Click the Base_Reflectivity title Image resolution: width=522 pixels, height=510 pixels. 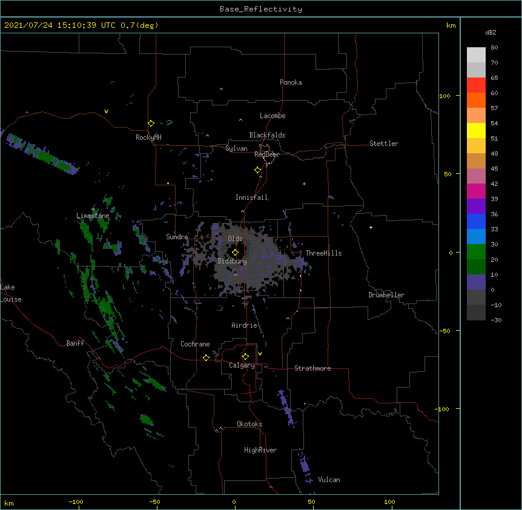pyautogui.click(x=261, y=9)
